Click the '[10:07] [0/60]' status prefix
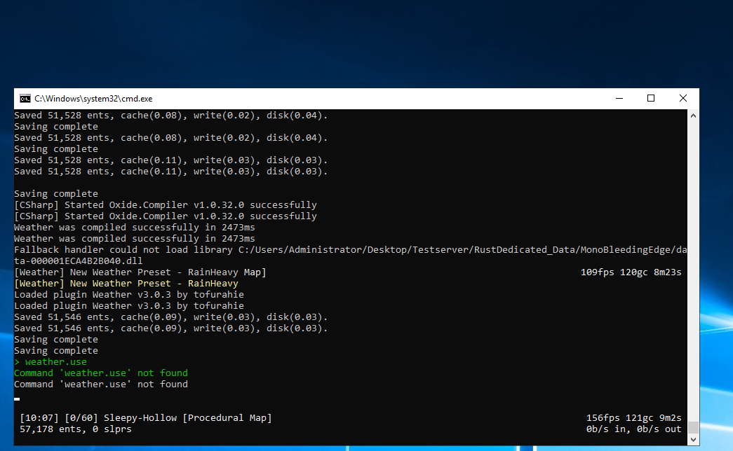 59,418
